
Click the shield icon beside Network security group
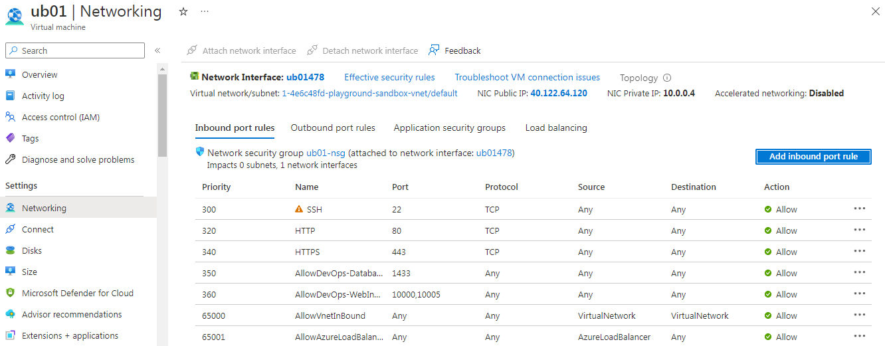[x=199, y=152]
